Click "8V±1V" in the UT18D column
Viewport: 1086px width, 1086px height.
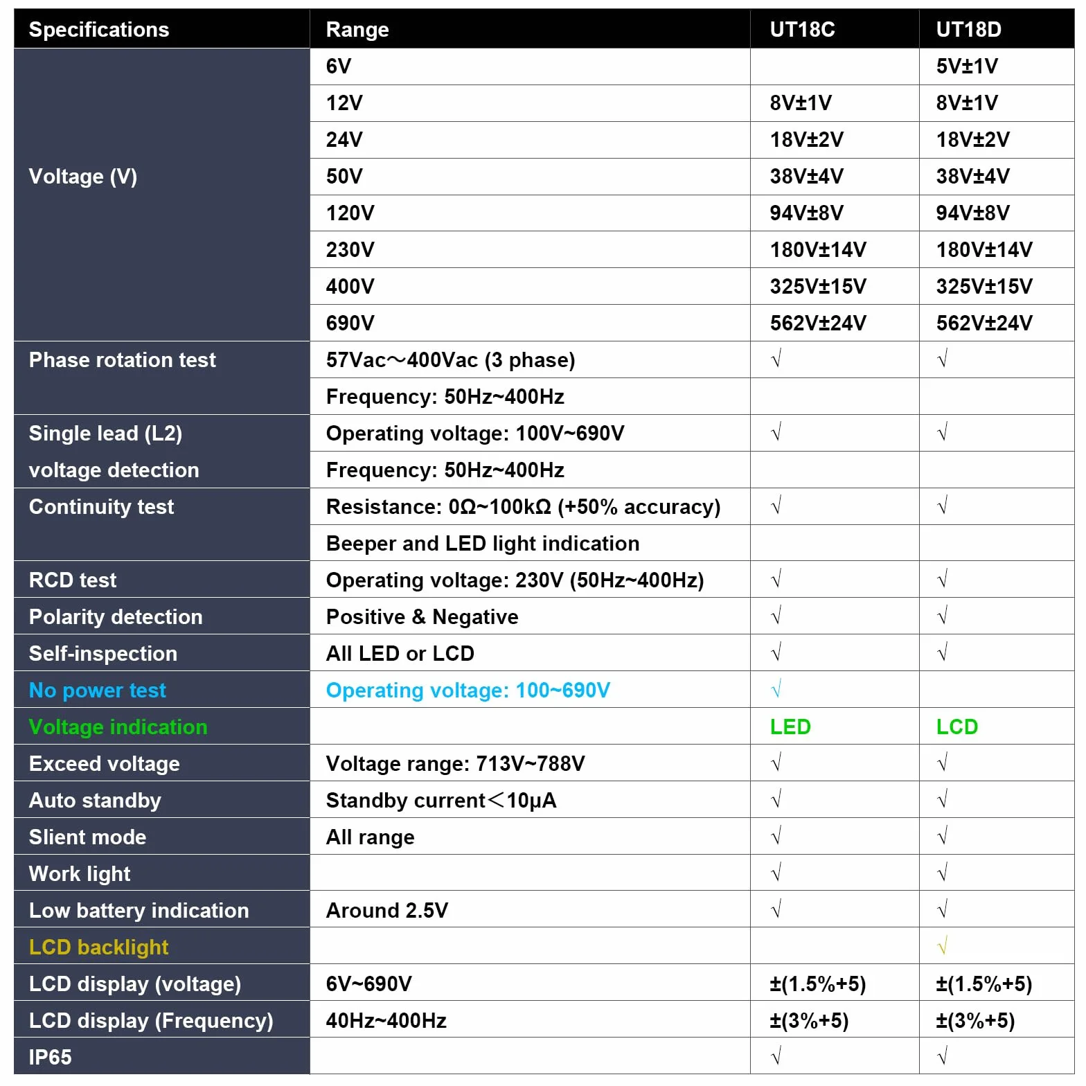967,103
